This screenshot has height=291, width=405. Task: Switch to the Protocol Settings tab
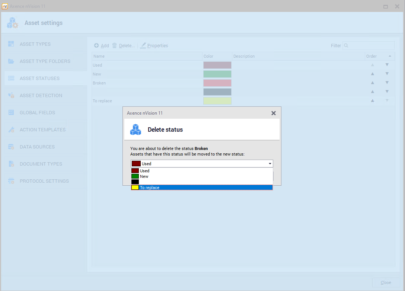(44, 181)
